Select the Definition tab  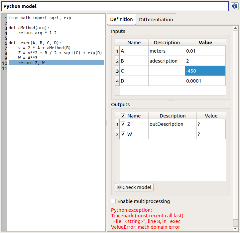coord(121,19)
